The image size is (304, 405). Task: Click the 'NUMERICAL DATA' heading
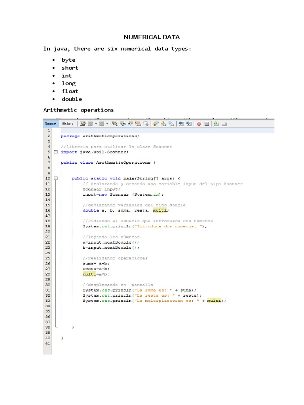coord(152,37)
